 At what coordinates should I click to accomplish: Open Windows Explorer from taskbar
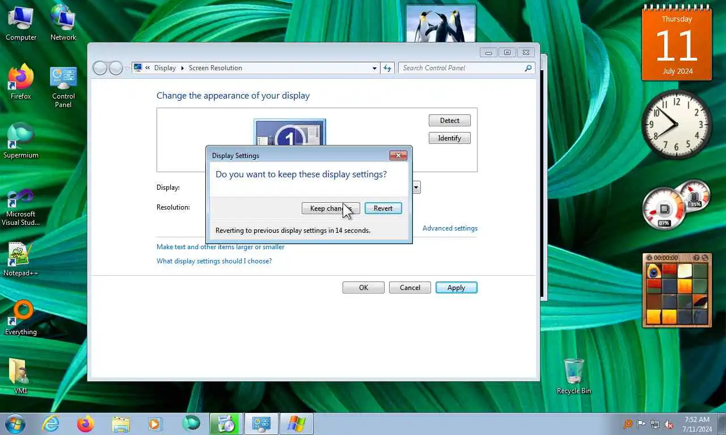(121, 424)
